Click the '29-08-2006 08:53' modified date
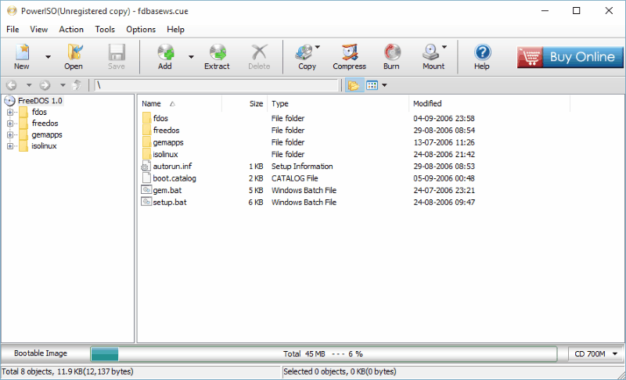Image resolution: width=626 pixels, height=380 pixels. pyautogui.click(x=444, y=167)
